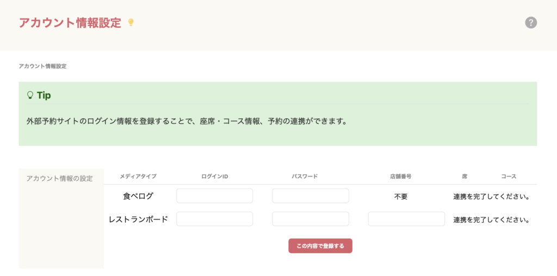The width and height of the screenshot is (557, 276).
Task: Focus the レストランボード password field
Action: [310, 219]
